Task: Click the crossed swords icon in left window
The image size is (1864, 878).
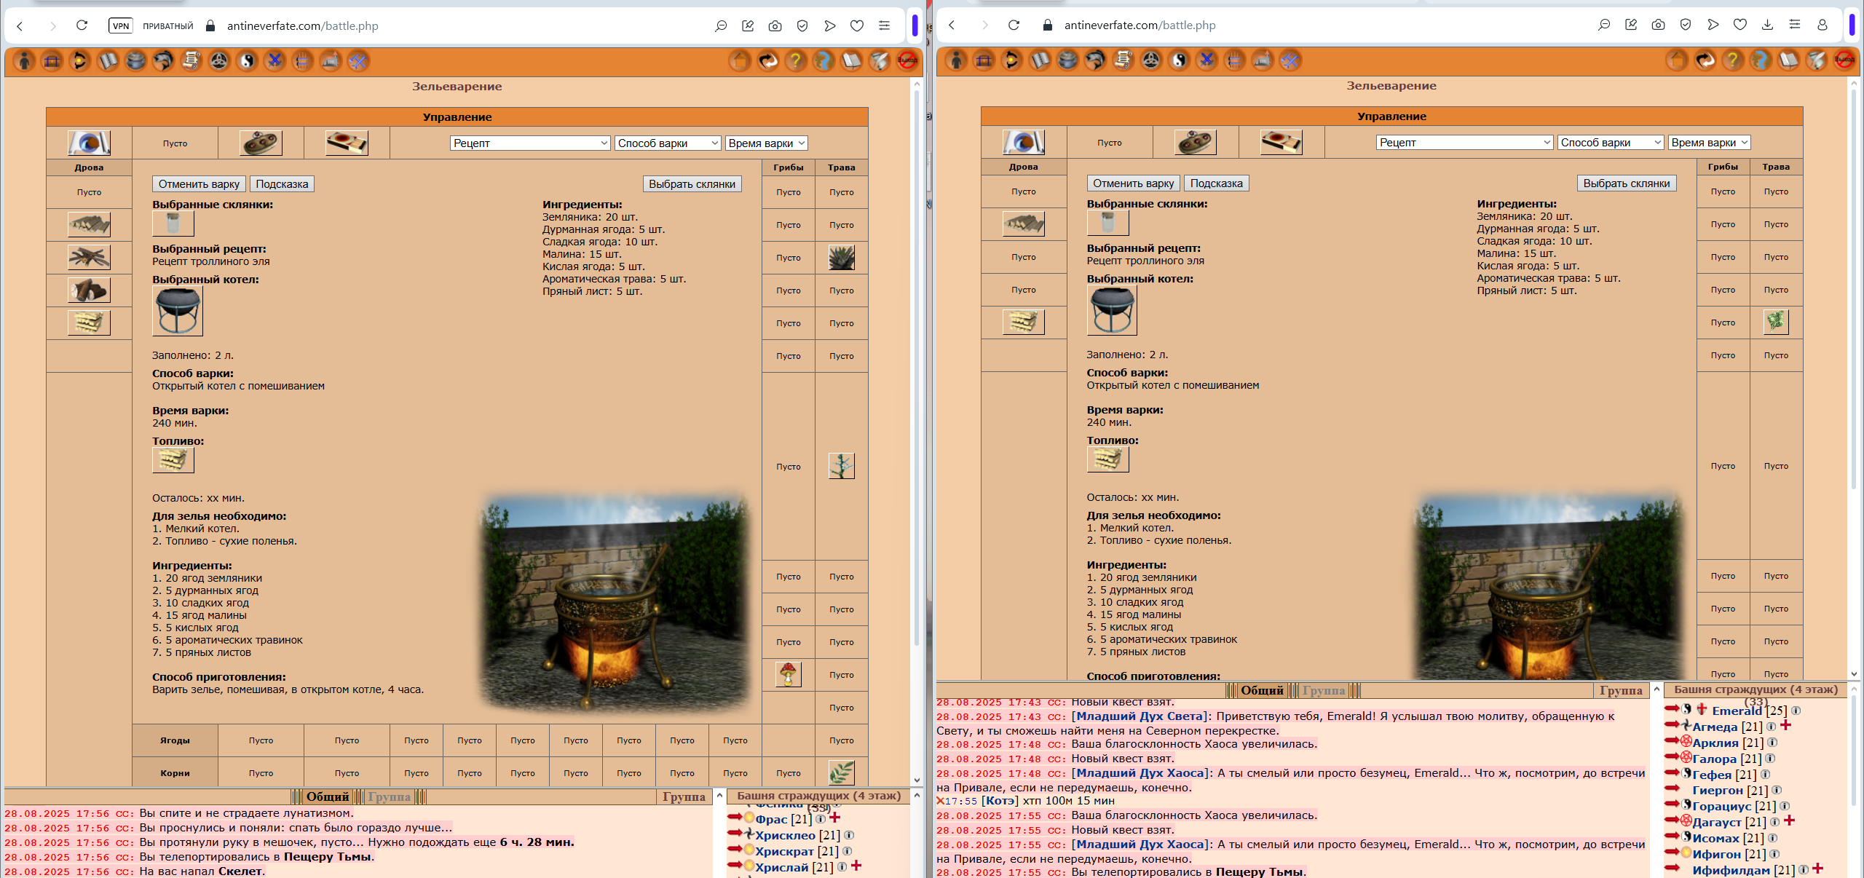Action: point(275,61)
